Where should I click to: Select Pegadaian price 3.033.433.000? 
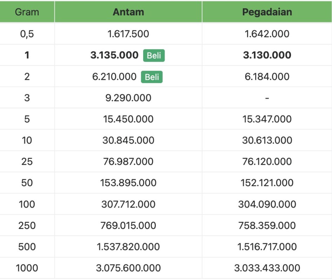(267, 268)
